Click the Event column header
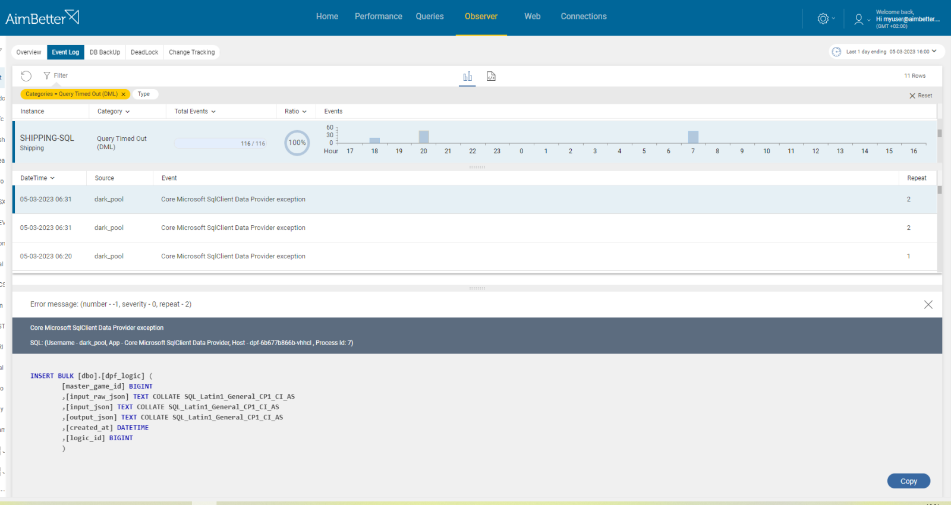This screenshot has height=505, width=951. point(169,178)
